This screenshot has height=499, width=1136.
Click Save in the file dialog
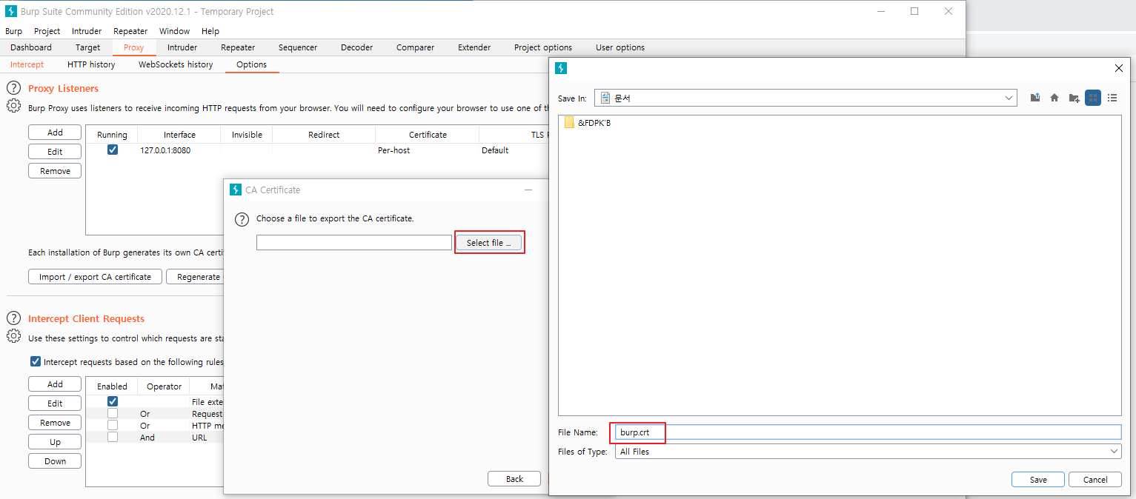click(1038, 480)
